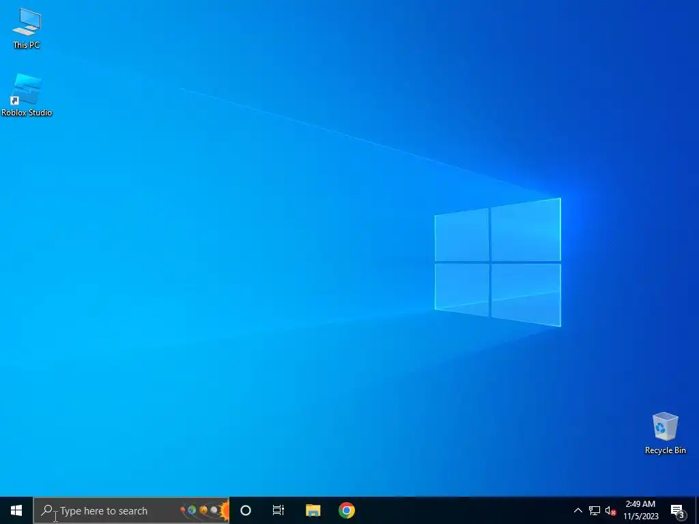
Task: Launch File Explorer from the taskbar
Action: (x=313, y=510)
